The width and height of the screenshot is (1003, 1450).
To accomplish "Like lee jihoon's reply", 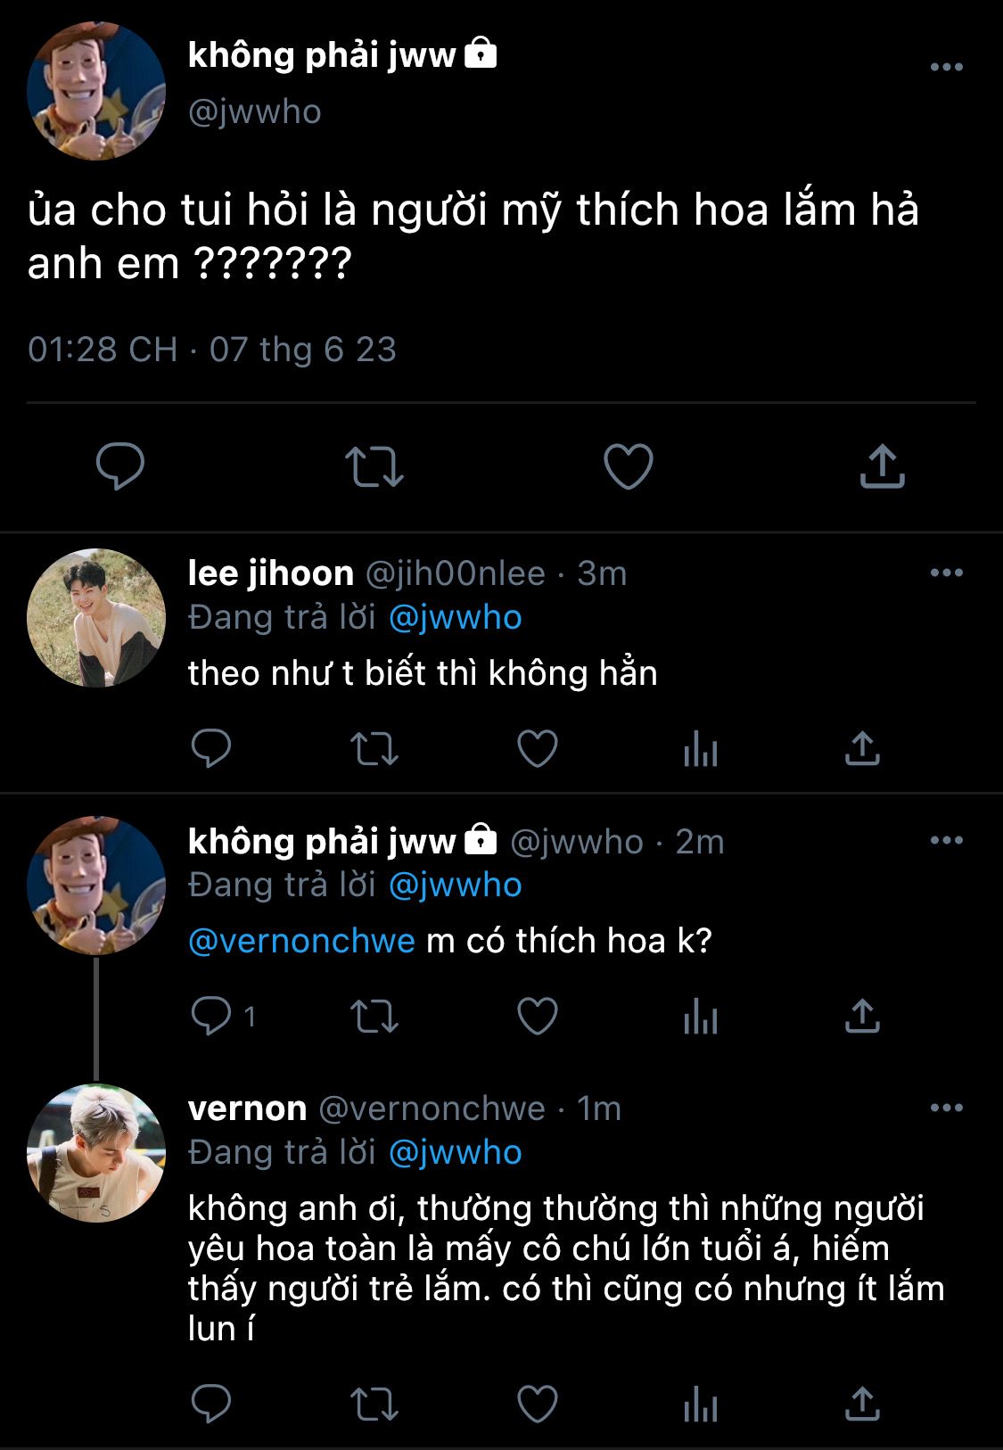I will coord(538,749).
